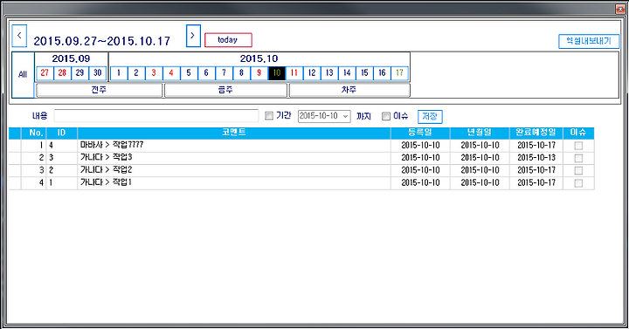Select October 6 day cell

pos(206,73)
